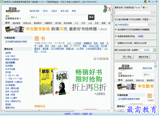Focus the search keyword input field
The height and width of the screenshot is (118, 159).
(132, 12)
